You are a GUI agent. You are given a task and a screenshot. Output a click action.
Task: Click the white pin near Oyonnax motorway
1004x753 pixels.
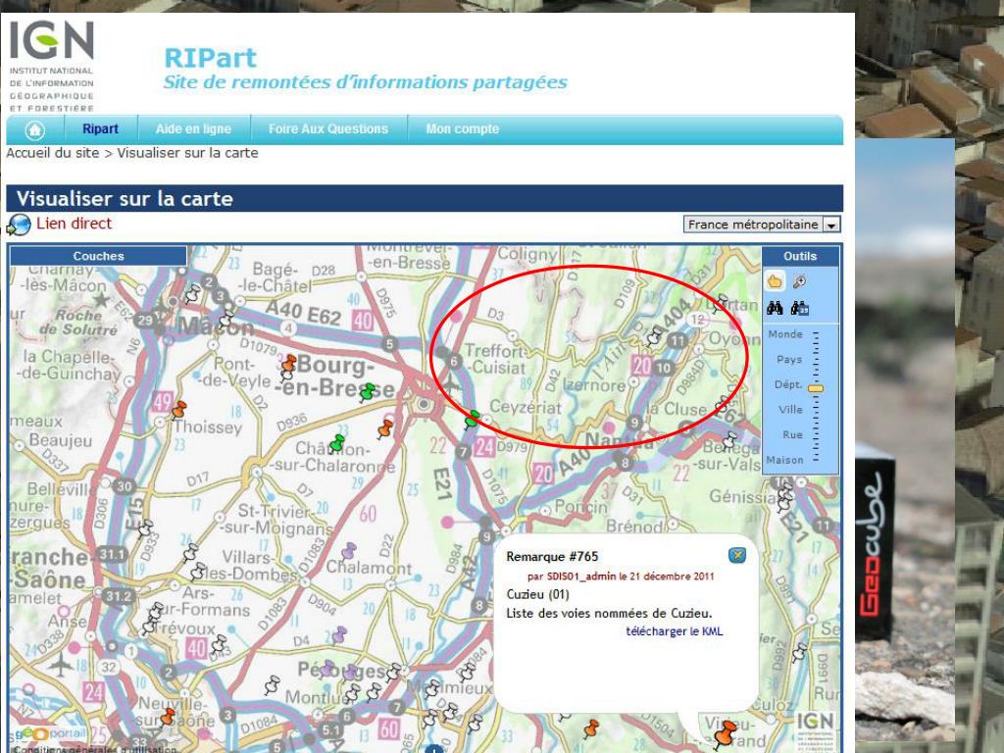click(x=654, y=335)
